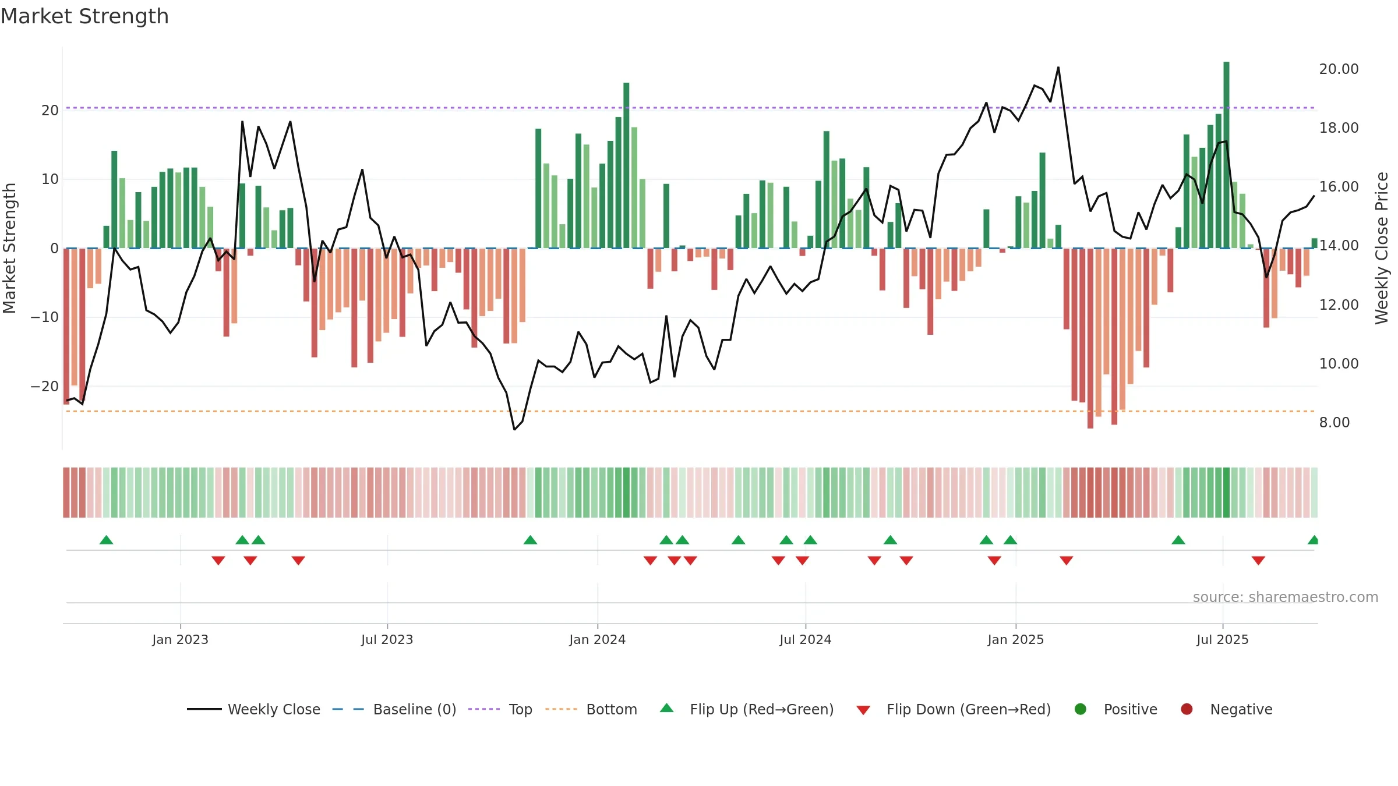Click the red Negative circle in legend
The width and height of the screenshot is (1398, 786).
(x=1187, y=709)
